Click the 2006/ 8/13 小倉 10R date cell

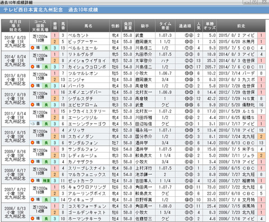click(x=15, y=212)
